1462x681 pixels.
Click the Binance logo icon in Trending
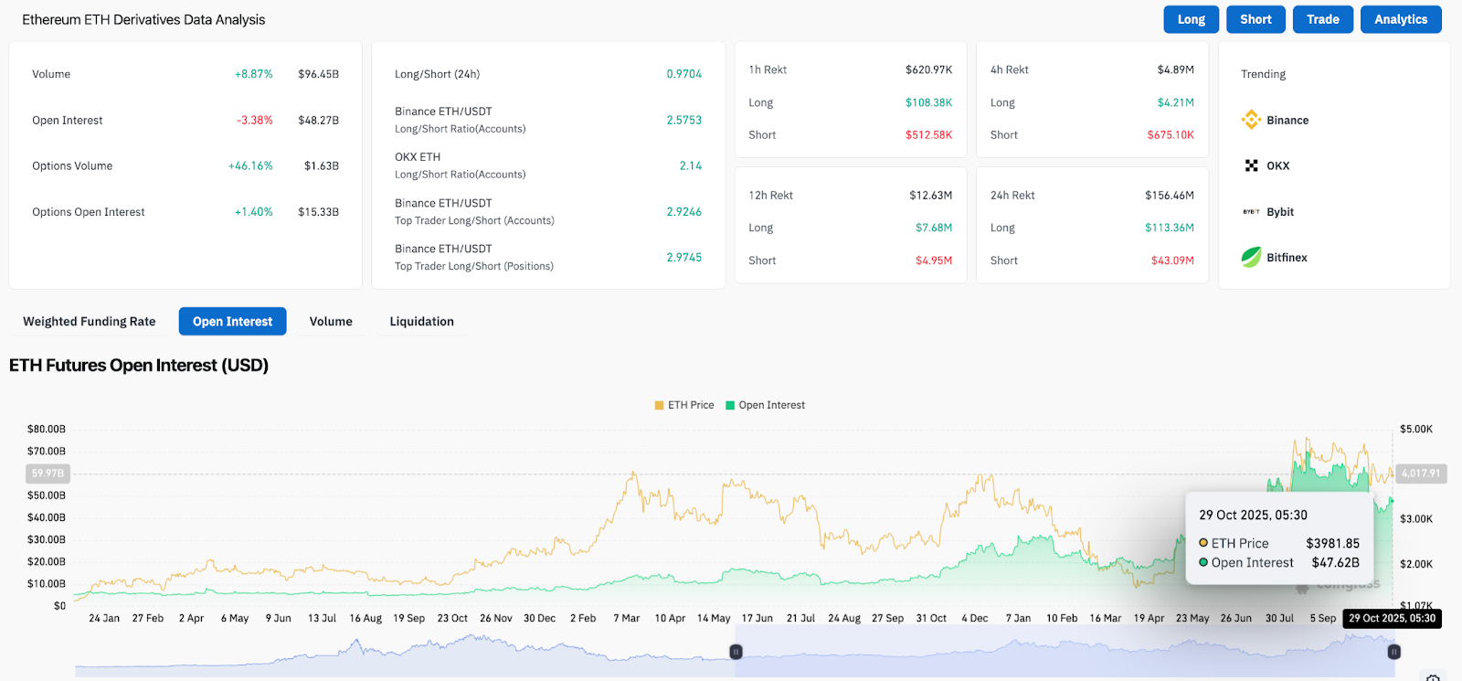1251,120
